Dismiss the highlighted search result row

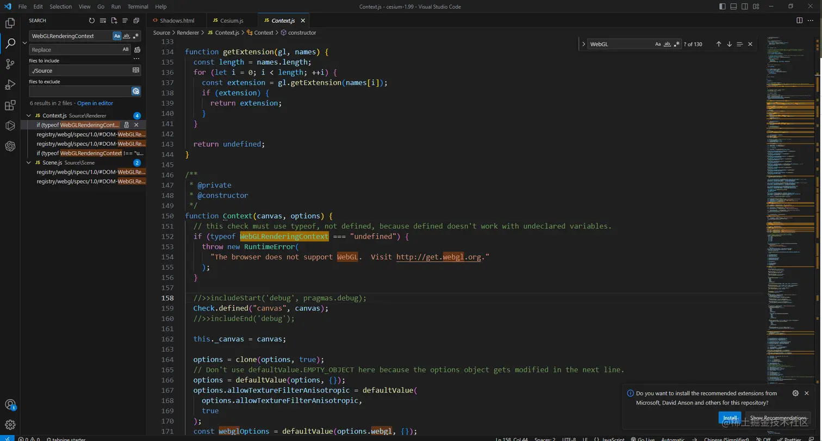136,125
